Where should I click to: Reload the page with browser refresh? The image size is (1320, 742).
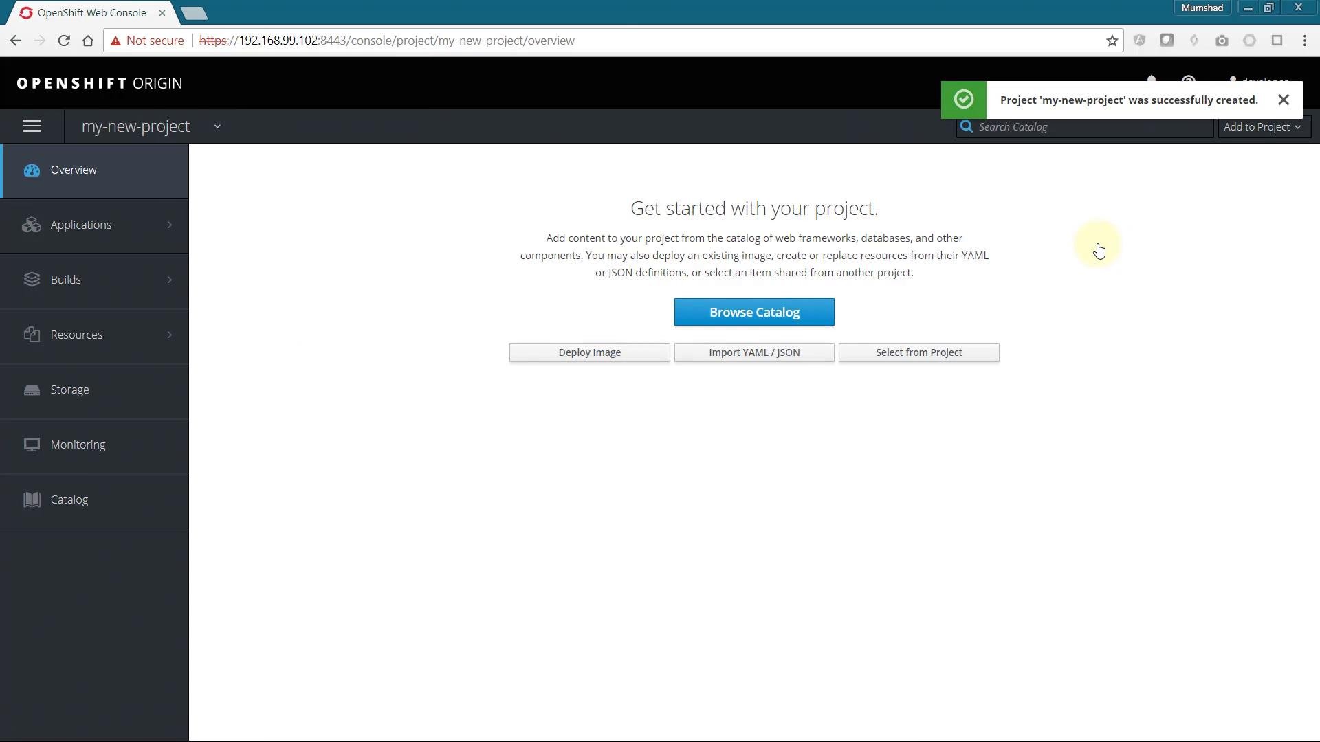tap(64, 41)
